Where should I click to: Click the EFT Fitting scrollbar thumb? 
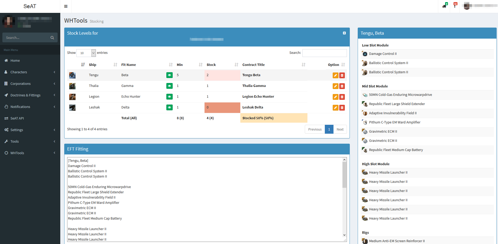tap(344, 175)
